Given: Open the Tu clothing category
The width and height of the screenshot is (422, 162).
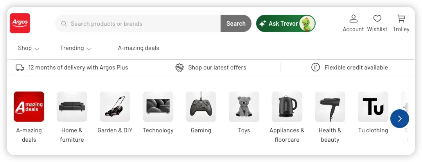Looking at the screenshot, I should pyautogui.click(x=373, y=107).
